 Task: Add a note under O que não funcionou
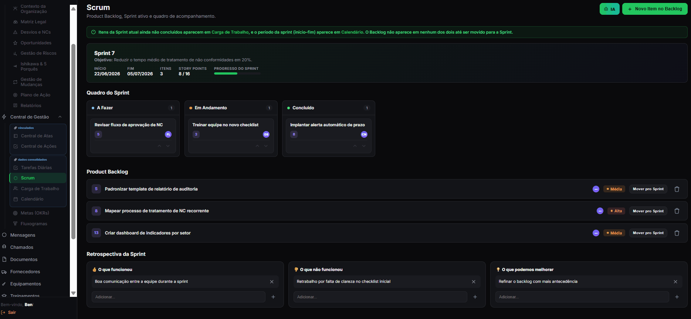point(475,297)
